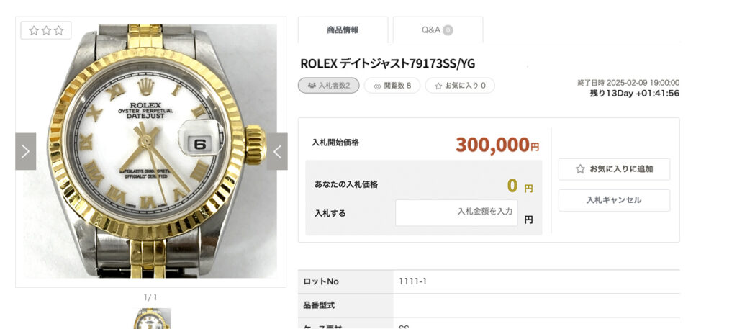Cancel bid with 入札キャンセル button
This screenshot has height=329, width=737.
pyautogui.click(x=615, y=200)
